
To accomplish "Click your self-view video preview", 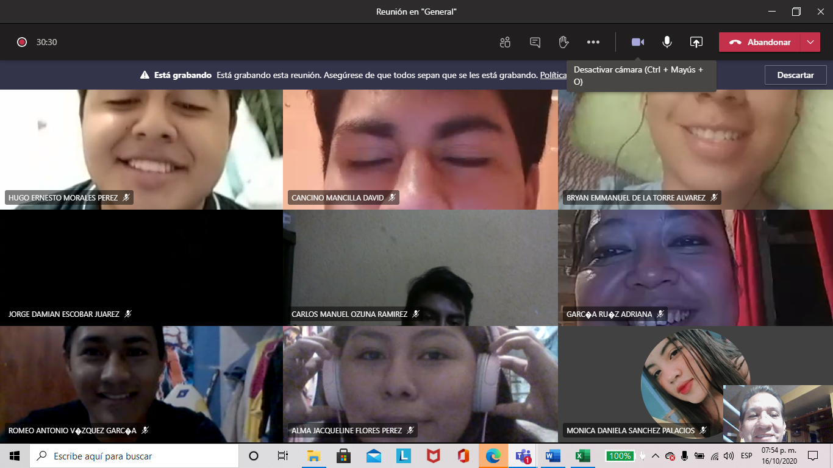I will pos(778,414).
